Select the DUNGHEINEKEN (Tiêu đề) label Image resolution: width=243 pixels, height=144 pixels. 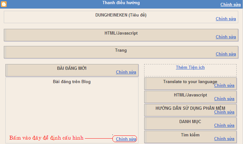(121, 15)
